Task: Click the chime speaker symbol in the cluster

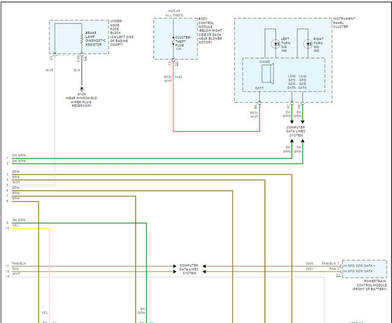Action: 268,74
